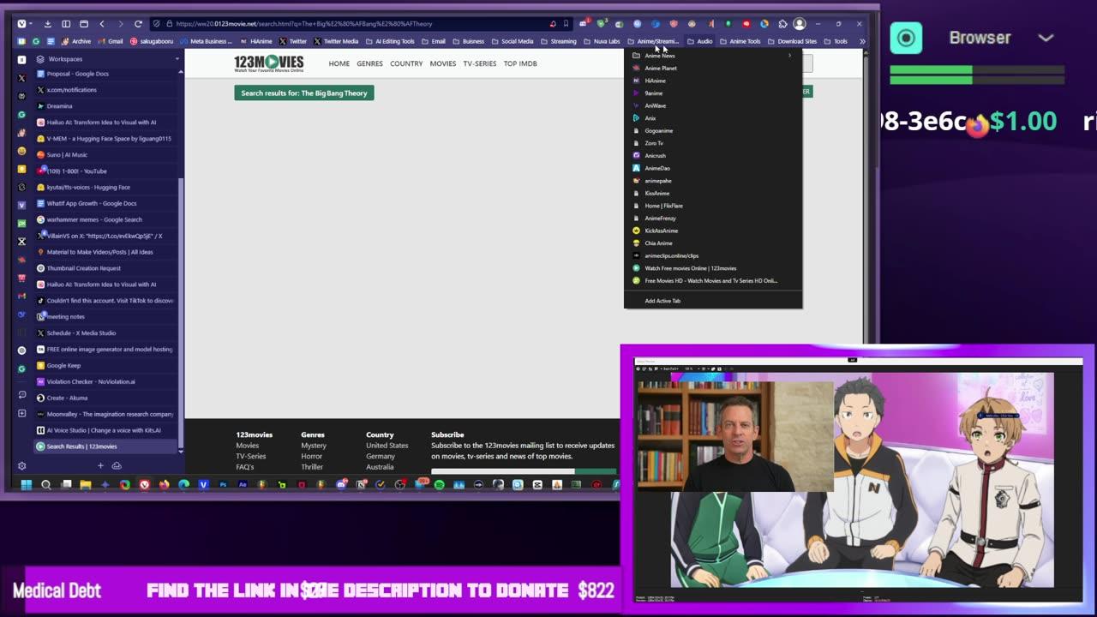Click the address bar URL field

coord(360,23)
